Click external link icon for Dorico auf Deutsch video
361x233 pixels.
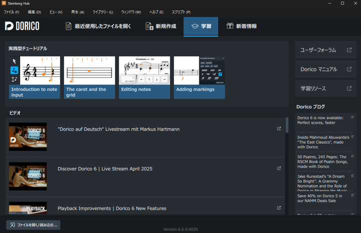pos(279,129)
